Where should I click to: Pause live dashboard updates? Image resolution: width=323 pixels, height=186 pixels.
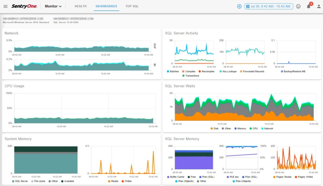click(x=239, y=6)
